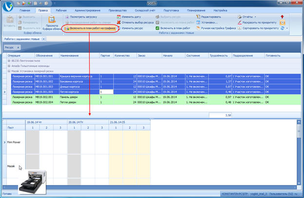Click the Mazak laser machine thumbnail
The width and height of the screenshot is (304, 198).
click(32, 183)
